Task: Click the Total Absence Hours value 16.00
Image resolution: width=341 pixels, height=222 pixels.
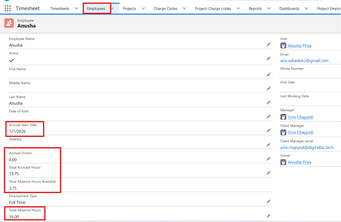Action: 14,216
